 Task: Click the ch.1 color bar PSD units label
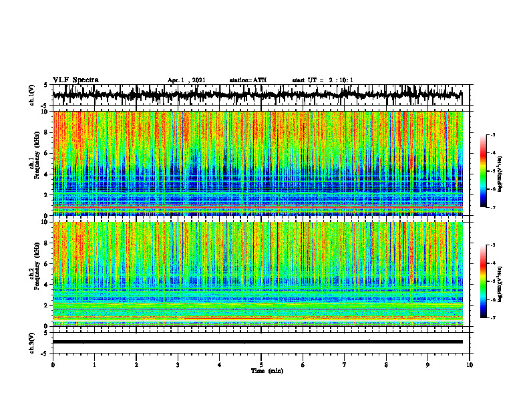pyautogui.click(x=500, y=174)
